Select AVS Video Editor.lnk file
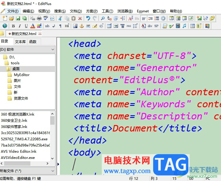The image size is (221, 181). pos(19,152)
